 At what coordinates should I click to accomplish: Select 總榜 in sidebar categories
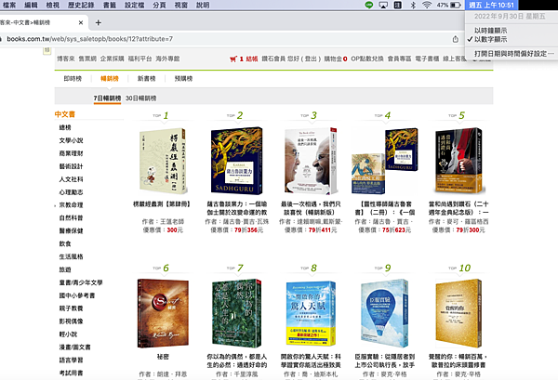[65, 127]
